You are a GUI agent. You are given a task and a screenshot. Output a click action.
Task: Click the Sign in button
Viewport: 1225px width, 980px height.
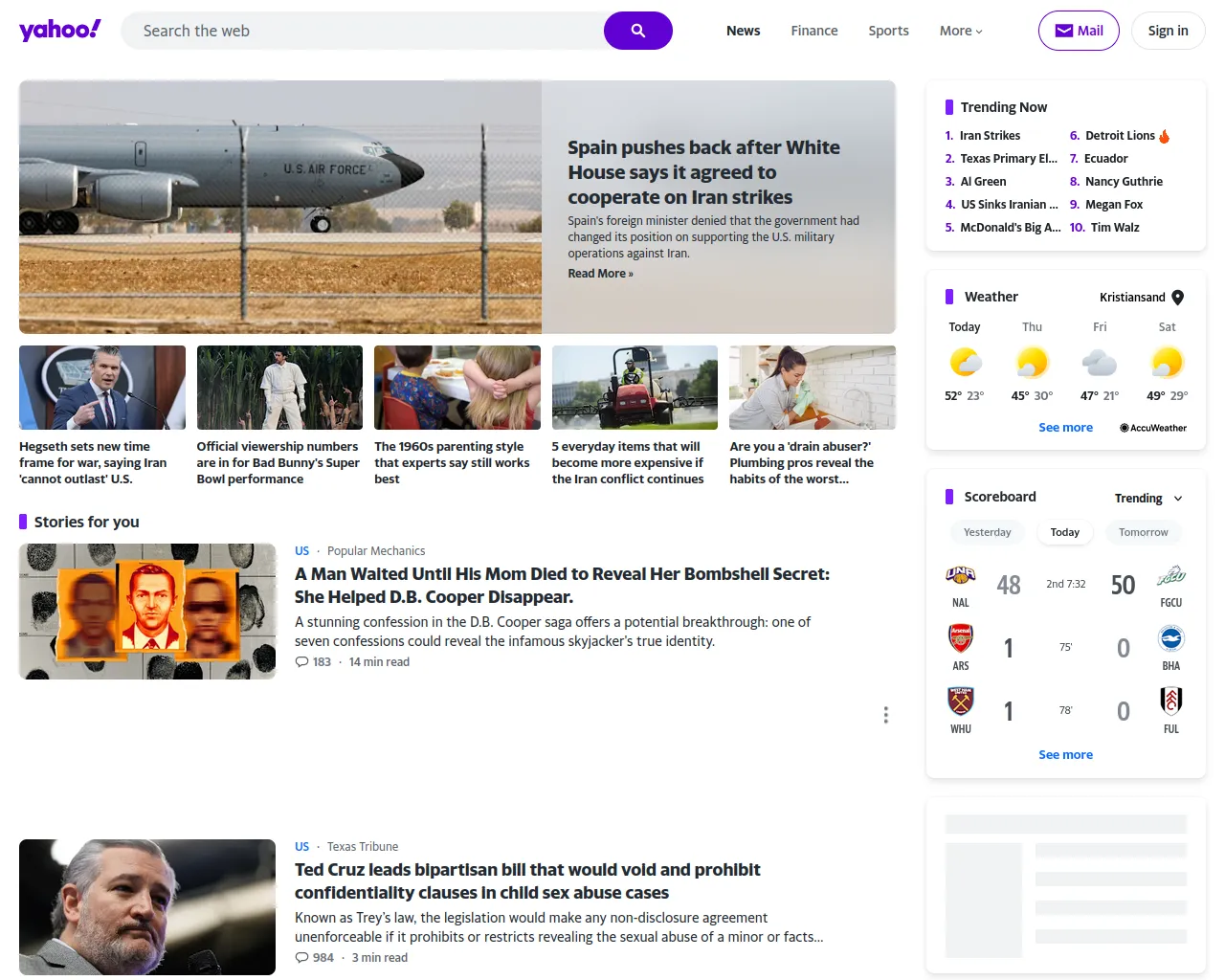point(1168,30)
